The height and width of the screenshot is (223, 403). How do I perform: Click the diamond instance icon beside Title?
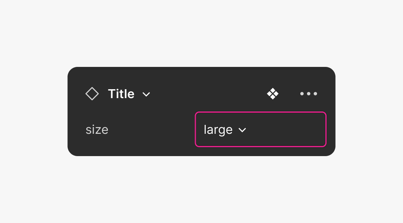pos(92,94)
